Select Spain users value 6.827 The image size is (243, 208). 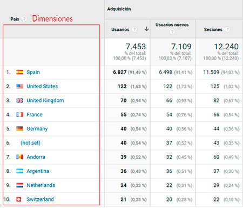click(120, 72)
